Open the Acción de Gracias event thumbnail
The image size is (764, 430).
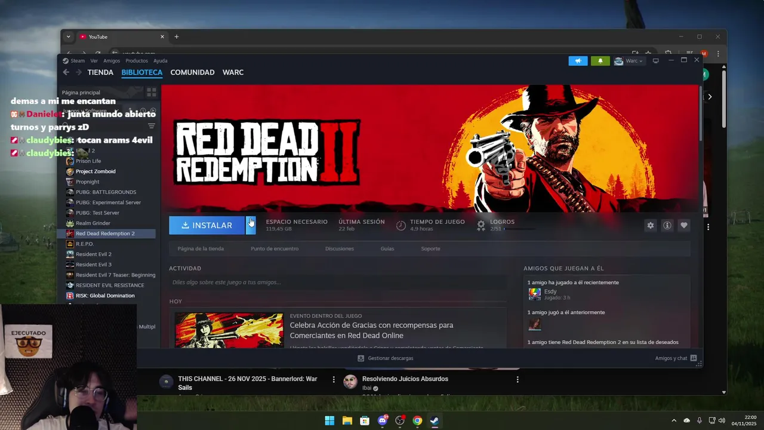click(x=229, y=330)
